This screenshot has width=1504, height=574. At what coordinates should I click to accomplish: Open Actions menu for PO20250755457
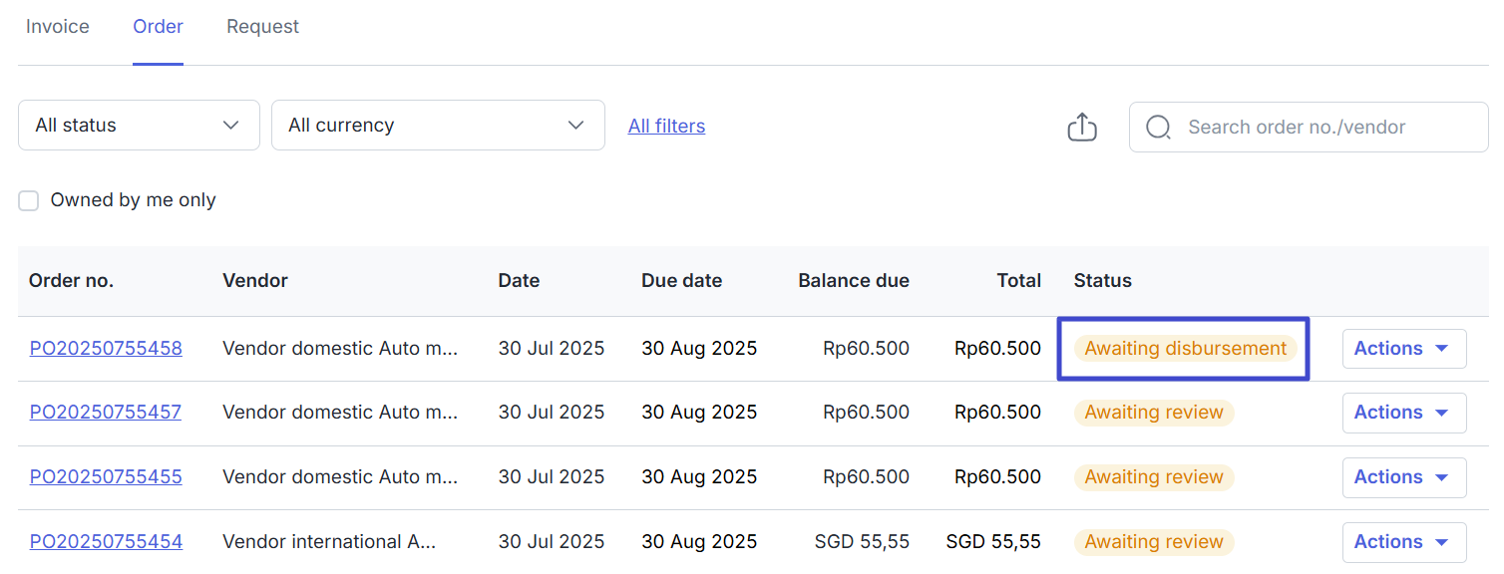(1403, 413)
